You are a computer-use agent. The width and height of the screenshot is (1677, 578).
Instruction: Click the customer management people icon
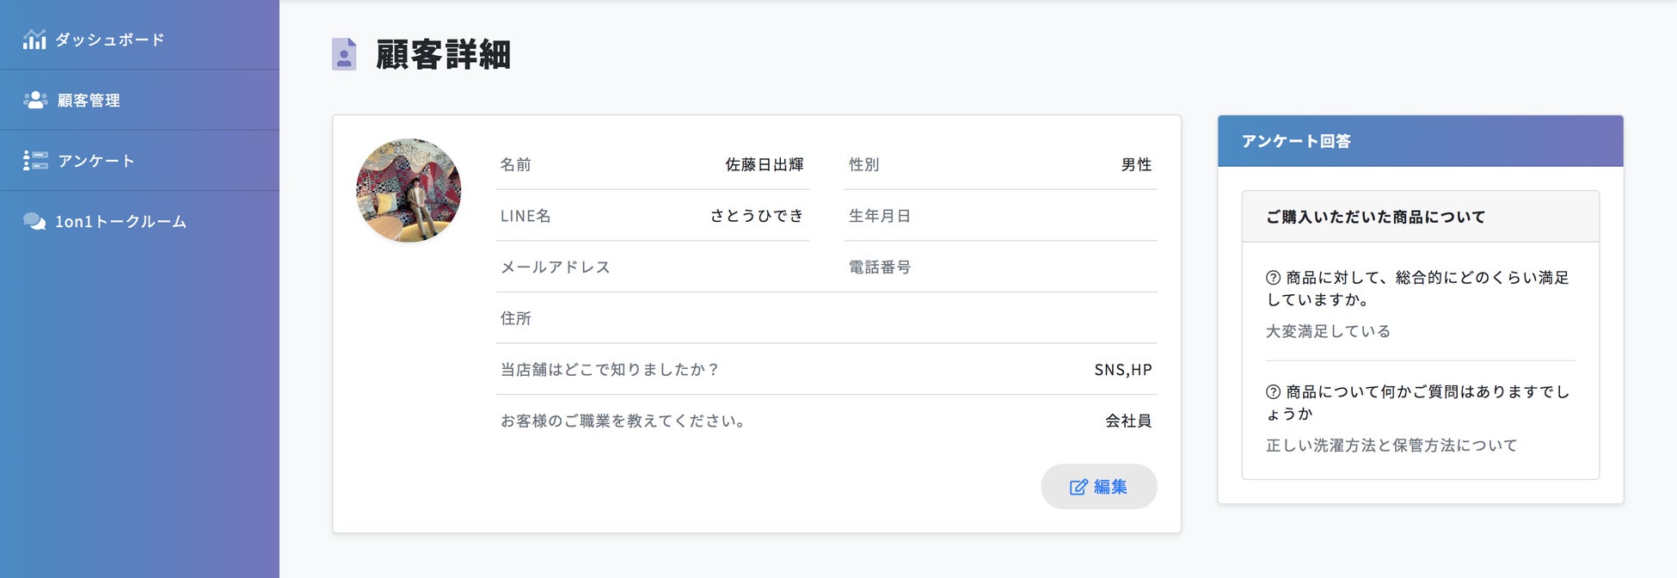[x=35, y=100]
